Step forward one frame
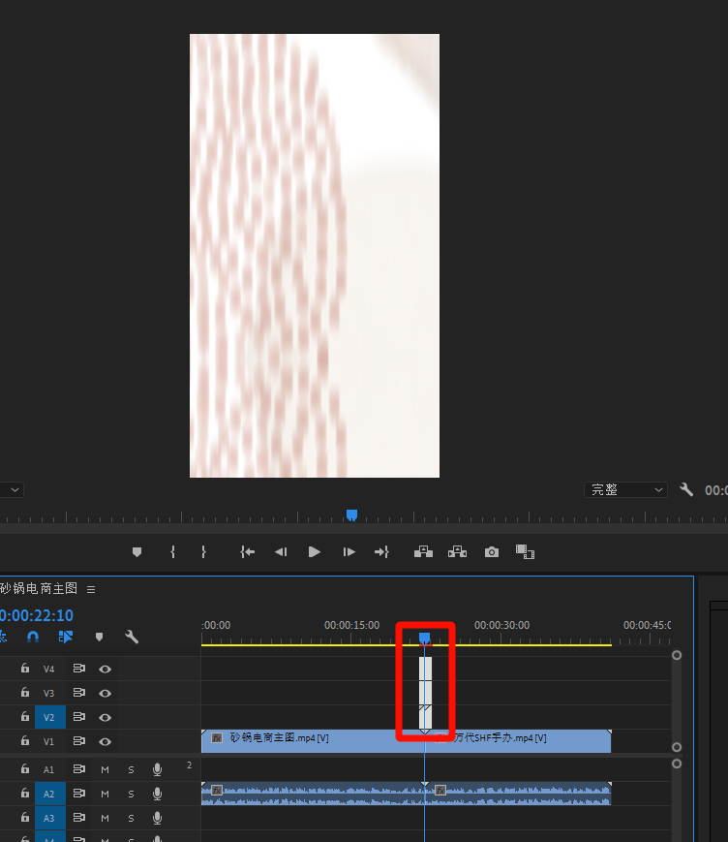 click(349, 551)
